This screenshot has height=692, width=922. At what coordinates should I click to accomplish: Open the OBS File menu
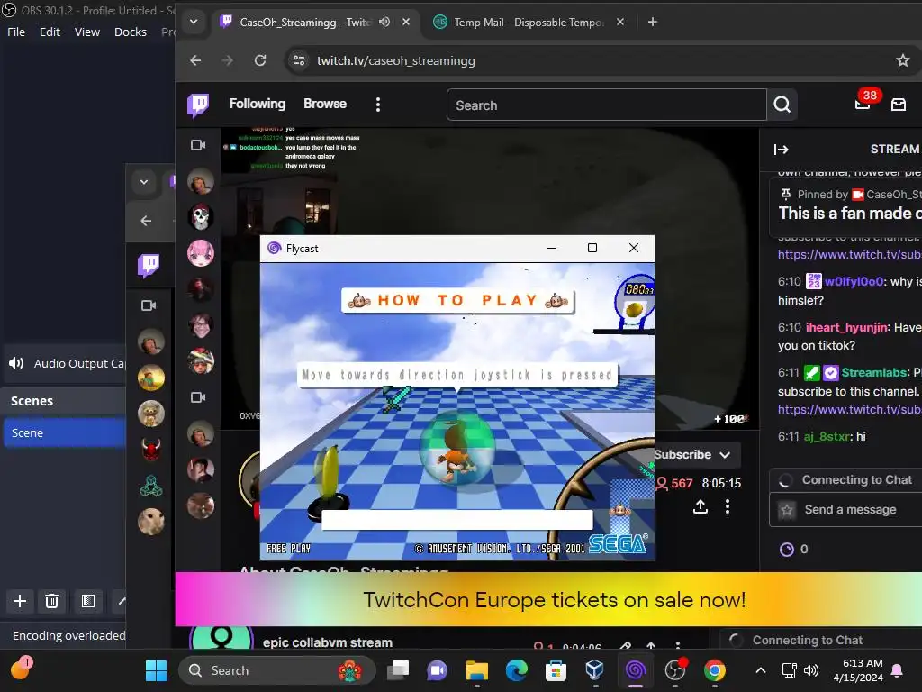(16, 32)
